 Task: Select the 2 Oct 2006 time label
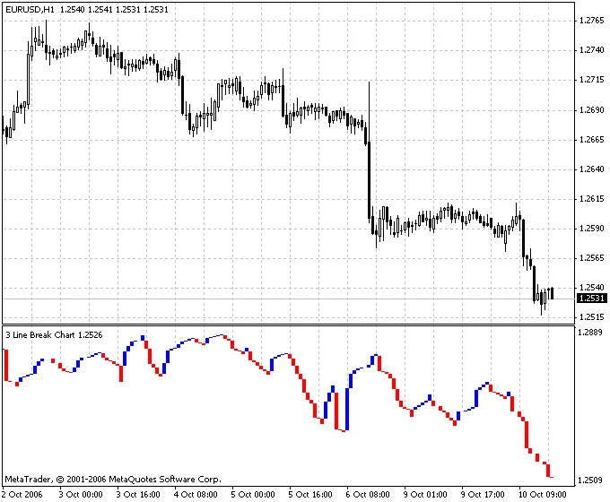tap(22, 494)
